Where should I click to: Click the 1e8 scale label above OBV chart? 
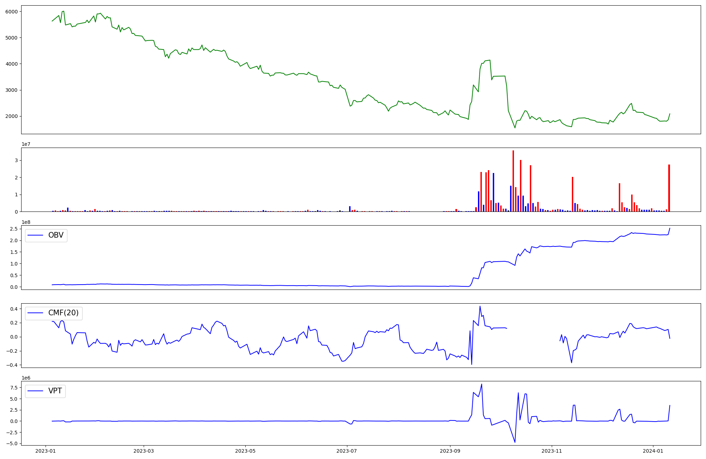(26, 222)
